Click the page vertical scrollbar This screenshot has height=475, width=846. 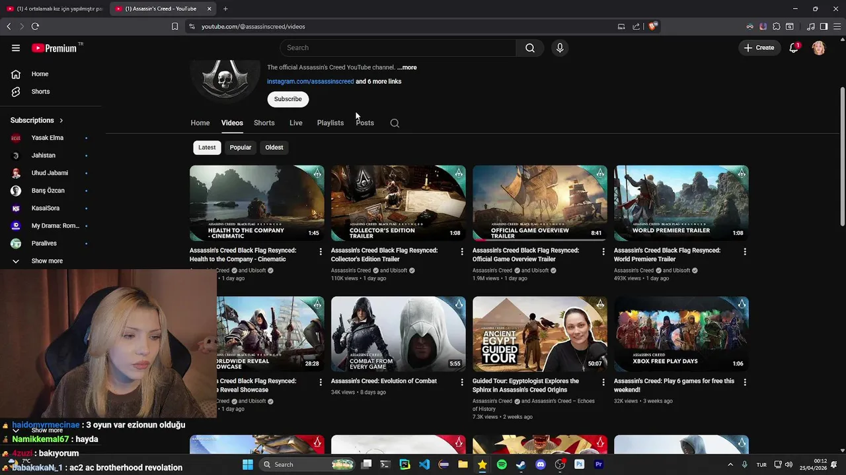(842, 158)
